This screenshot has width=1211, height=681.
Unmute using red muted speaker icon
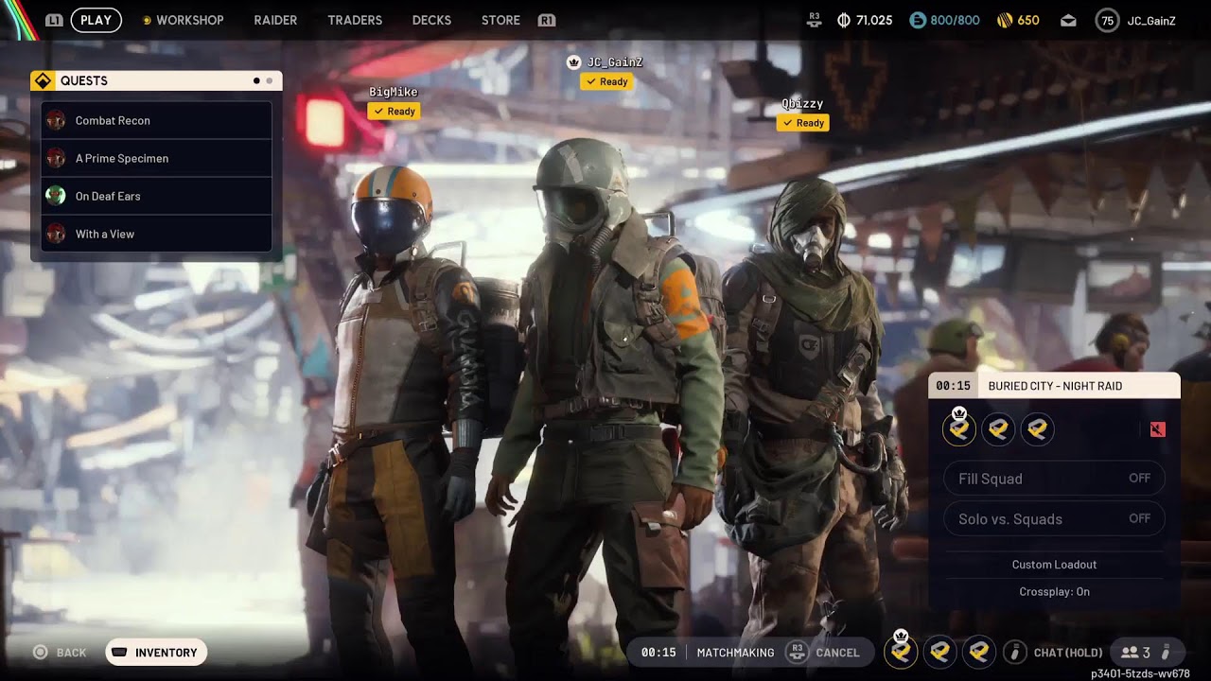click(1157, 429)
